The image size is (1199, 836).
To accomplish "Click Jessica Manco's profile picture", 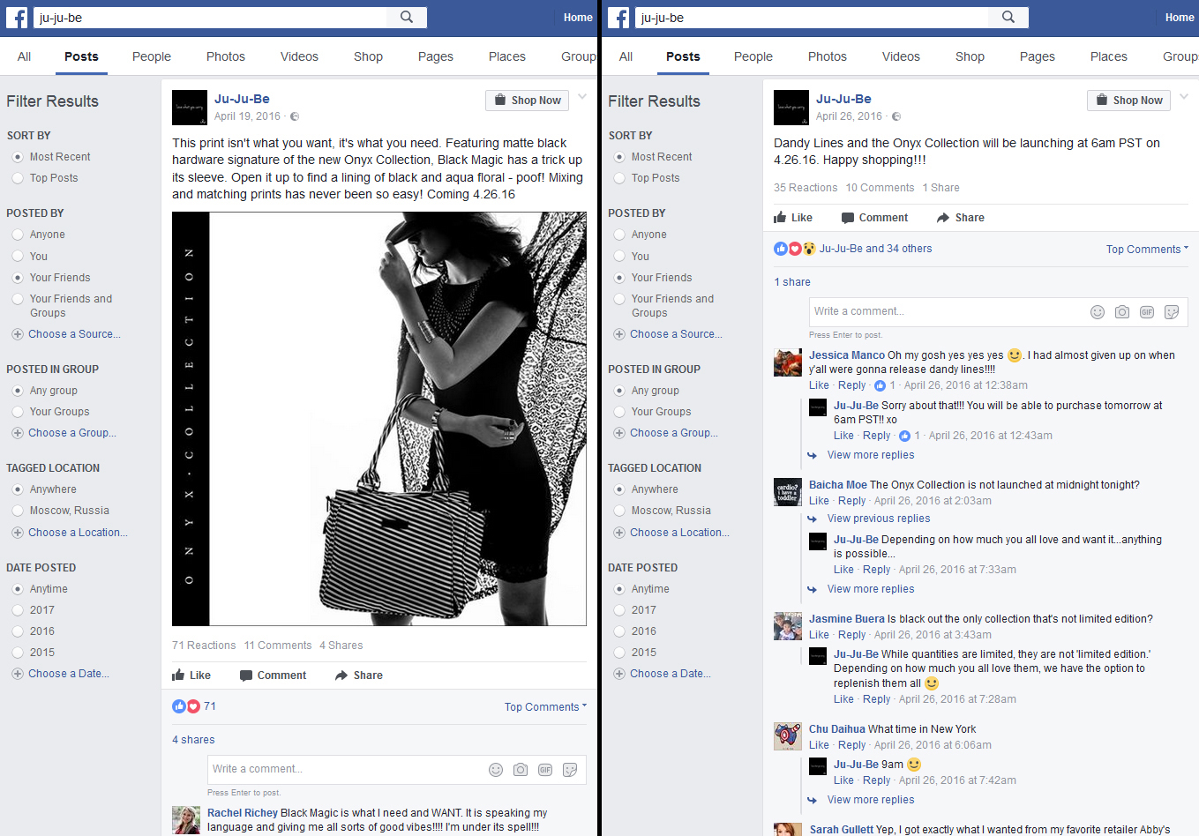I will (788, 362).
